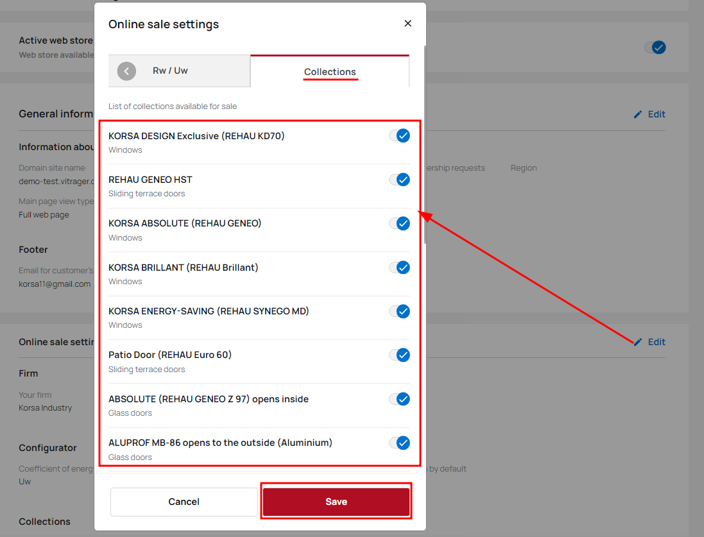
Task: Select the Patio Door (REHAU Euro 60) name
Action: tap(170, 355)
